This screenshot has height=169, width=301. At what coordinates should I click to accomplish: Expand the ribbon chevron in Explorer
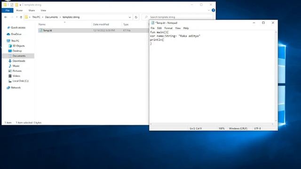point(209,10)
